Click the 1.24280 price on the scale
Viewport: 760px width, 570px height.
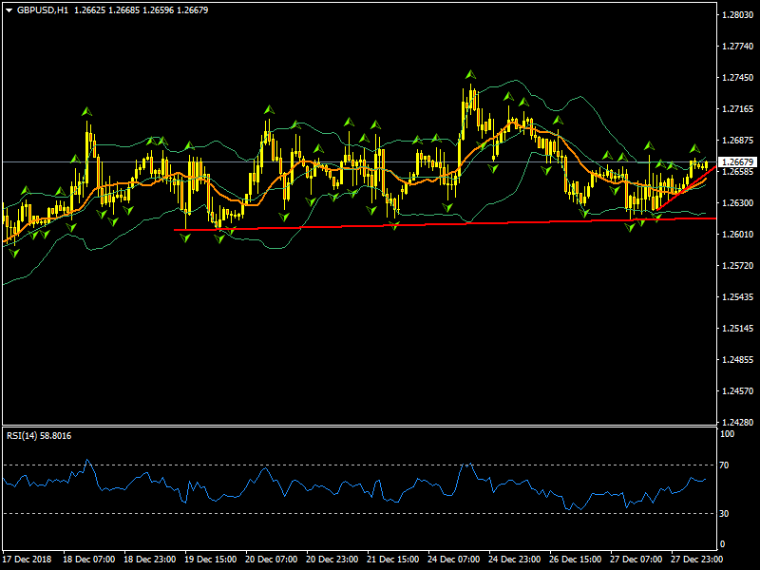click(737, 422)
